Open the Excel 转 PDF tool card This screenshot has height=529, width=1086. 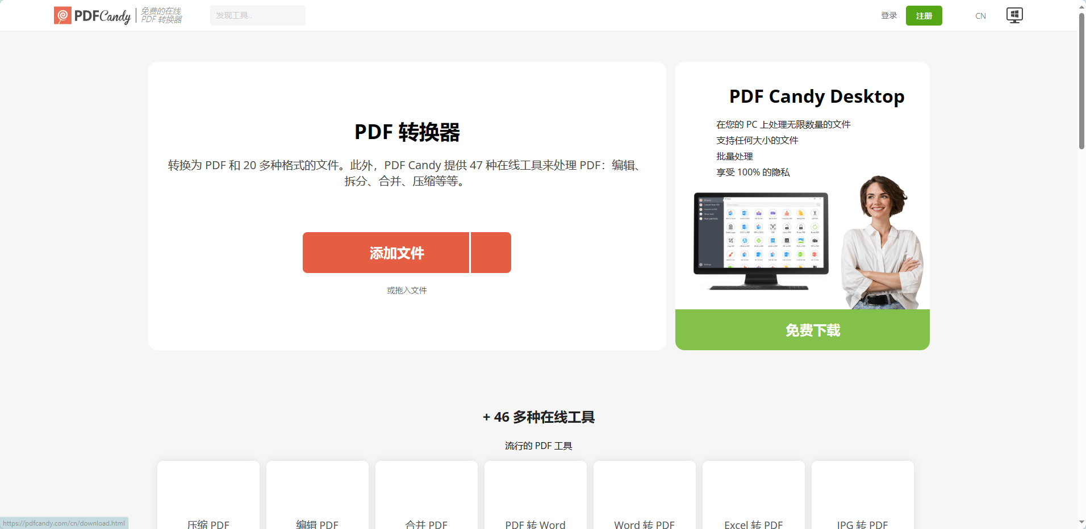click(754, 495)
